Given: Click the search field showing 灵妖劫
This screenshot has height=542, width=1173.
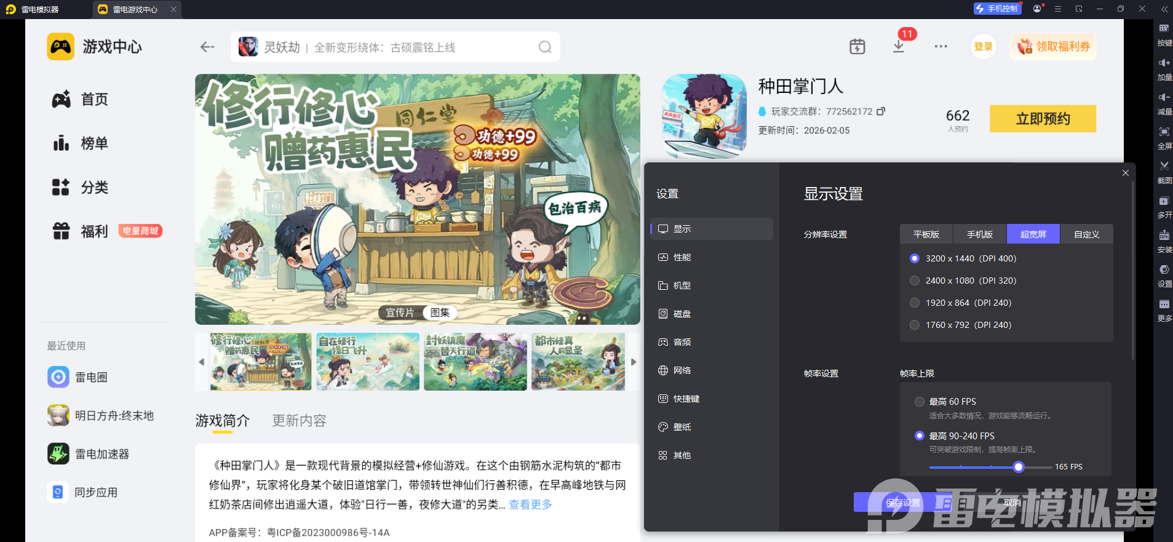Looking at the screenshot, I should pyautogui.click(x=395, y=47).
